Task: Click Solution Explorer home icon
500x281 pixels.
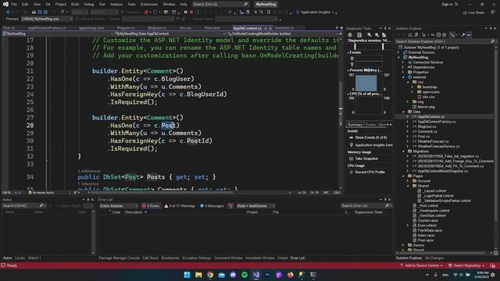Action: (x=410, y=35)
